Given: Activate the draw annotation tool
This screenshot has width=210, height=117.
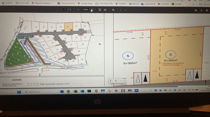Looking at the screenshot, I should click(113, 9).
